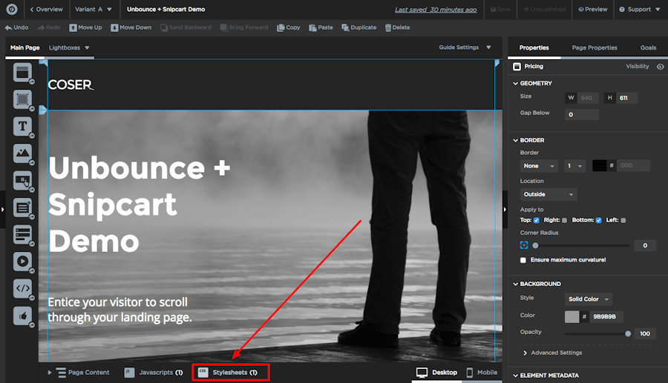Open the border width dropdown
Image resolution: width=668 pixels, height=383 pixels.
tap(574, 166)
